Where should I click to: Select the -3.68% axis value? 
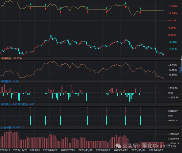(x=172, y=42)
